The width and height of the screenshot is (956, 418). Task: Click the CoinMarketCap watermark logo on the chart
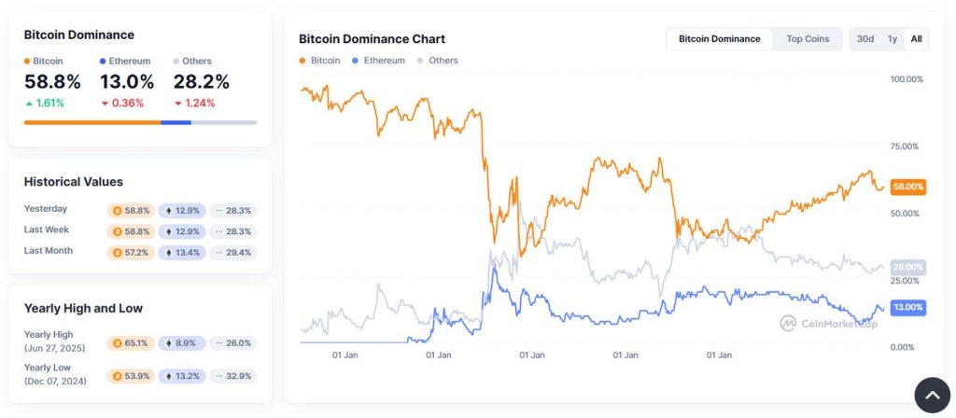tap(788, 324)
